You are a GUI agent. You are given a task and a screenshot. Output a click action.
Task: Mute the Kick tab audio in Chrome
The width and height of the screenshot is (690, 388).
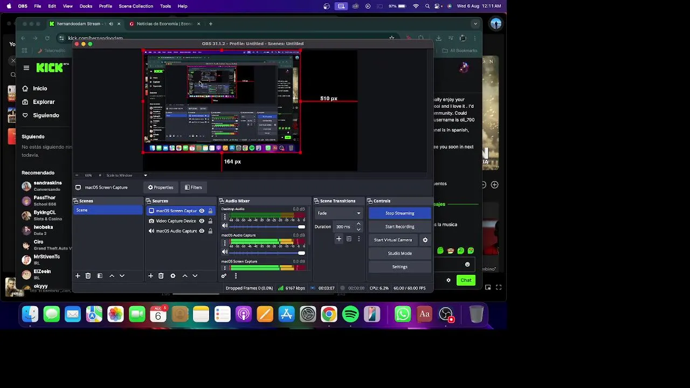point(111,24)
